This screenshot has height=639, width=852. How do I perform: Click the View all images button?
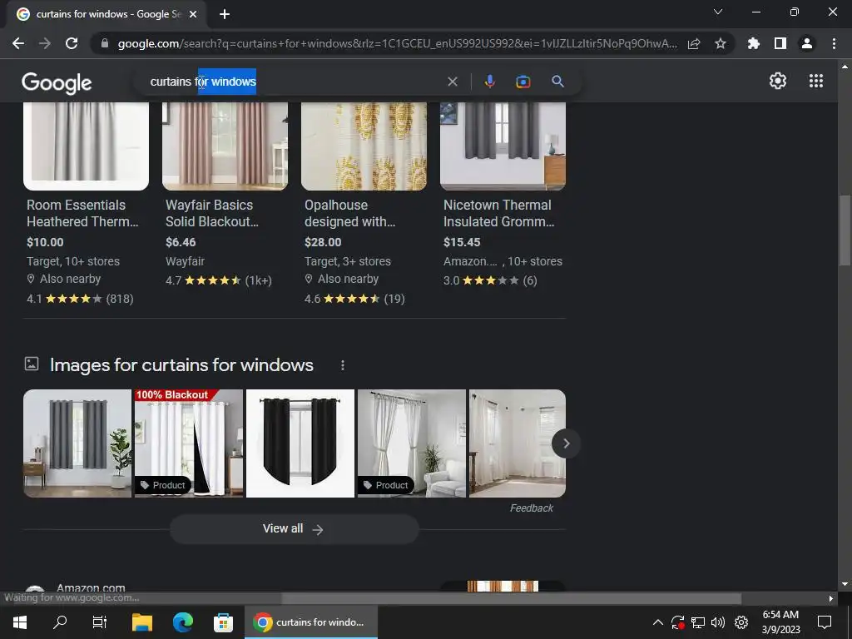tap(294, 529)
